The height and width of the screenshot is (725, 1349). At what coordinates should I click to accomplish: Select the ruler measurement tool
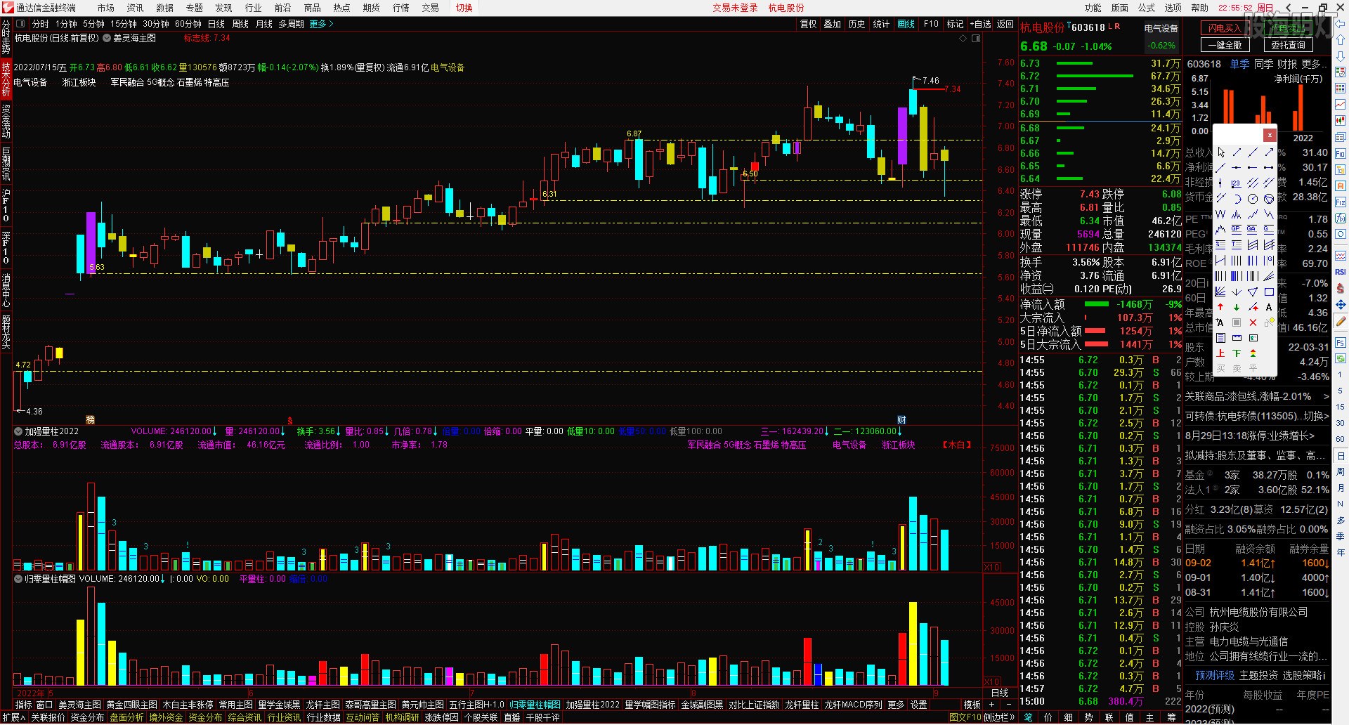[x=1237, y=338]
